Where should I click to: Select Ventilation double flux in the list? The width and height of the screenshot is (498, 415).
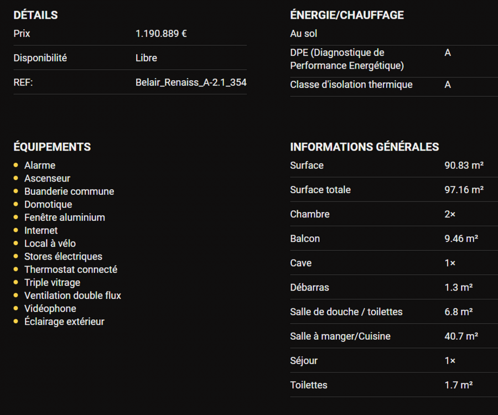(72, 295)
